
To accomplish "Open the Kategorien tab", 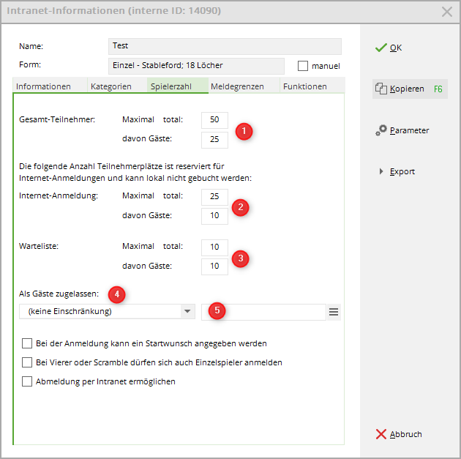I will coord(111,86).
